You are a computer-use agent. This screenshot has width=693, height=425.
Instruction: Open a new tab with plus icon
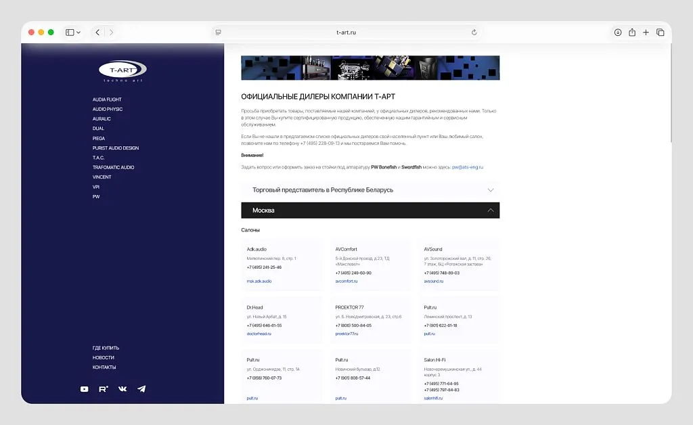click(646, 32)
